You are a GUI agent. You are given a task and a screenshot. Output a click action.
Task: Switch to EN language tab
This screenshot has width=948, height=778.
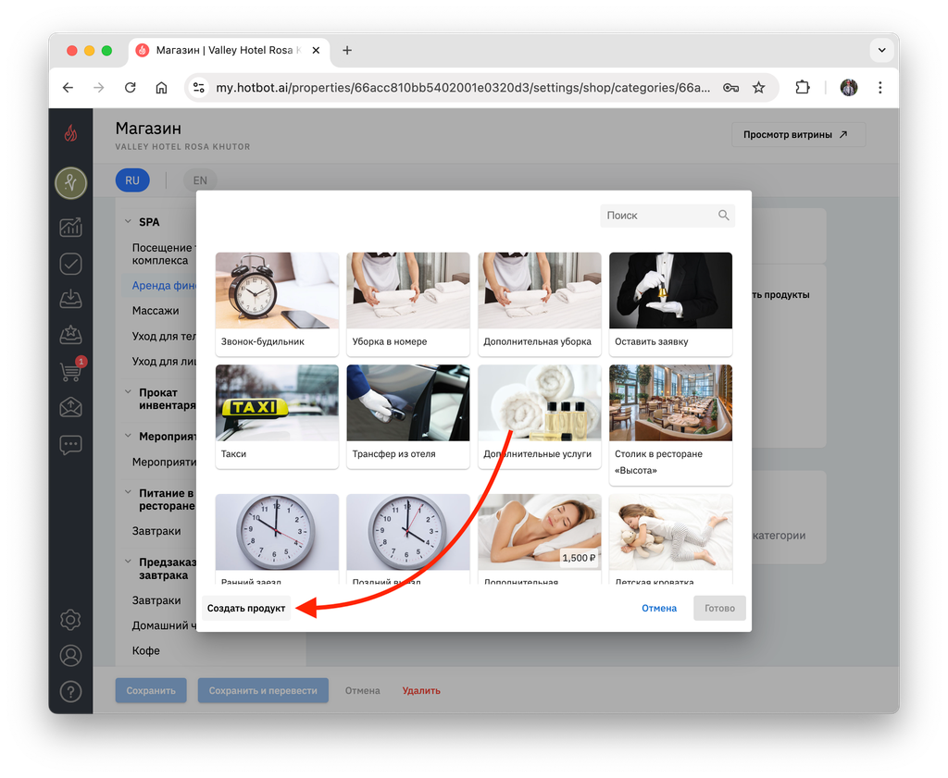click(x=200, y=180)
